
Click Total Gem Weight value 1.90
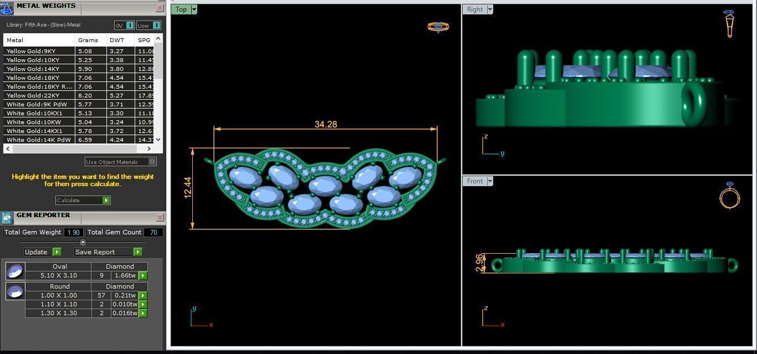point(74,232)
